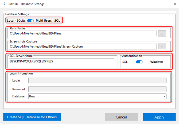The image size is (179, 124).
Task: Click the Screenshots Capture path field
Action: pos(83,46)
